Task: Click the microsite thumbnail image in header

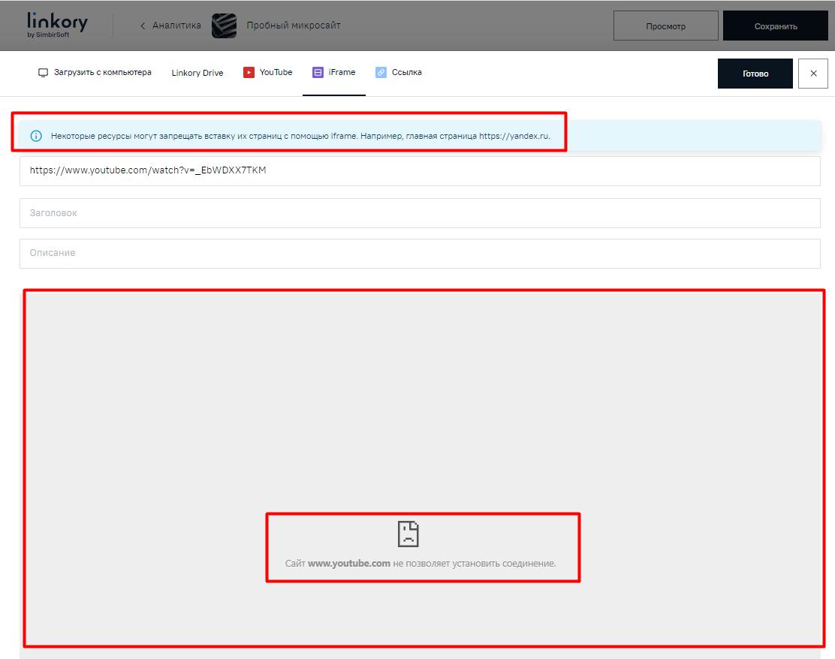Action: [224, 26]
